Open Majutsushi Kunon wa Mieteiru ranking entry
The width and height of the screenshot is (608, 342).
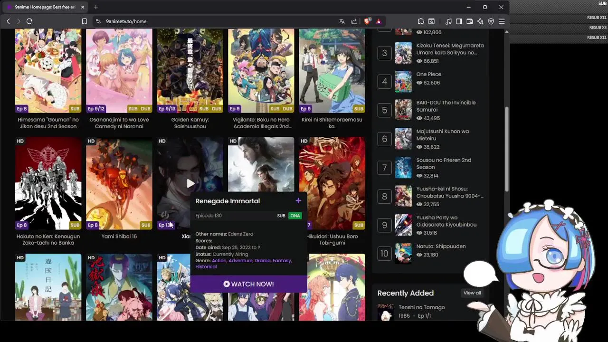pyautogui.click(x=442, y=134)
